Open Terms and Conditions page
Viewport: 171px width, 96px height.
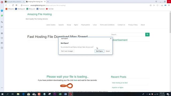pos(107,25)
